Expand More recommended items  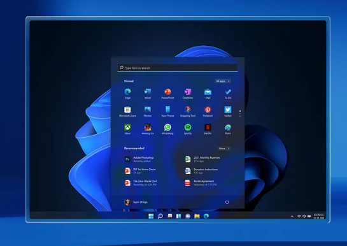(224, 148)
